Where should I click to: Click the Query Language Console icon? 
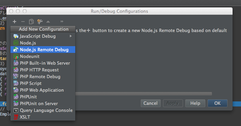[16, 111]
